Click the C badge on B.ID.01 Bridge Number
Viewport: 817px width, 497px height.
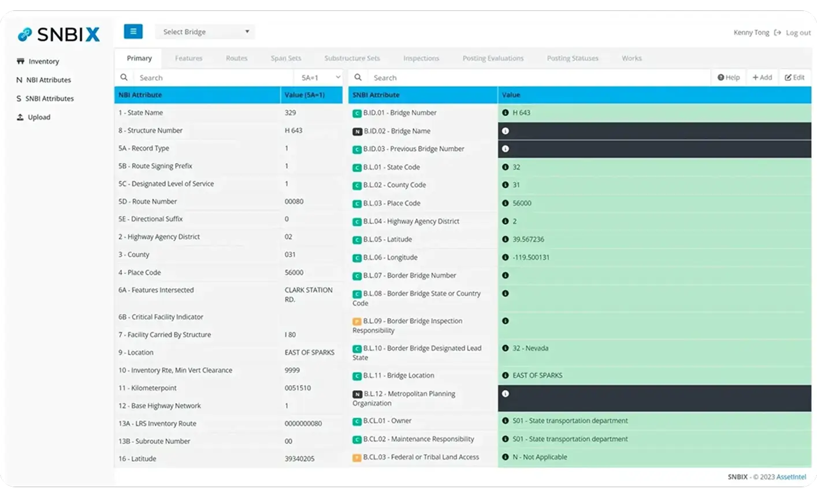357,113
